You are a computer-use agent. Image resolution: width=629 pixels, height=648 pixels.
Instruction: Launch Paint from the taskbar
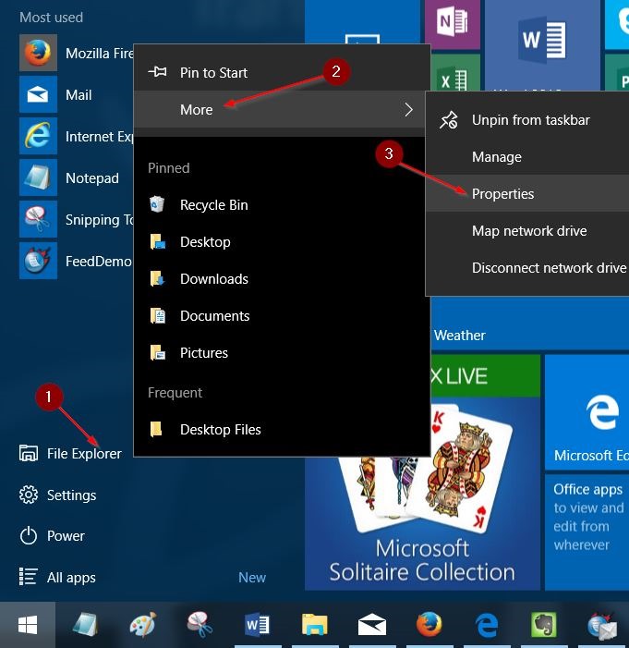[x=143, y=625]
